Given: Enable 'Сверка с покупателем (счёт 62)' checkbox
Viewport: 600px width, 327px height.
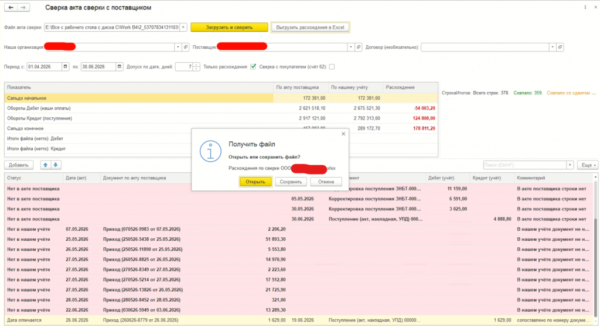Looking at the screenshot, I should 332,67.
